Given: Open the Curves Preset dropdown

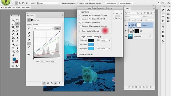Looking at the screenshot, I should coord(46,25).
